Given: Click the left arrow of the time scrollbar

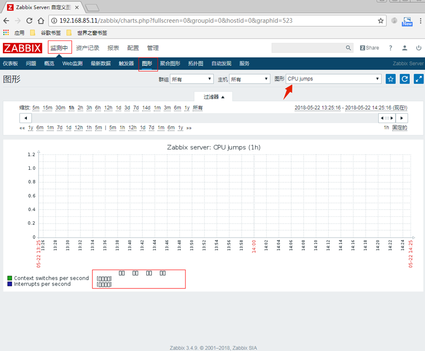Looking at the screenshot, I should [x=26, y=118].
